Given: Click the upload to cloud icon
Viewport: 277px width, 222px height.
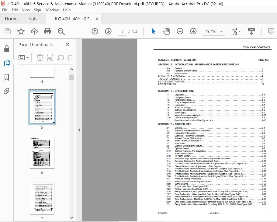Looking at the screenshot, I should click(x=34, y=31).
